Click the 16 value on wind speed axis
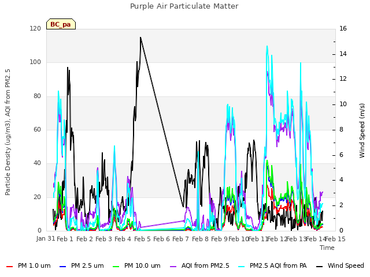The width and height of the screenshot is (370, 277). pos(343,28)
